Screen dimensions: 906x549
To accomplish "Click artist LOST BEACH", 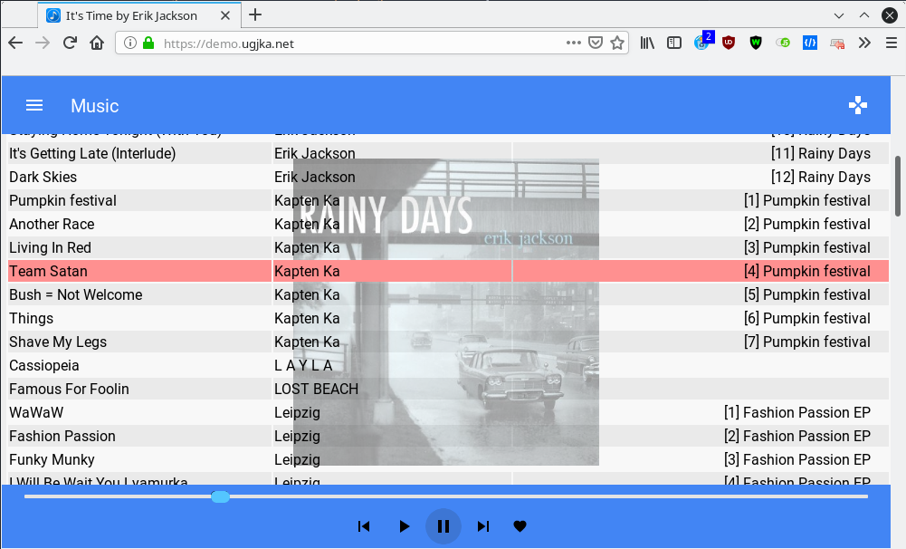I will 316,389.
